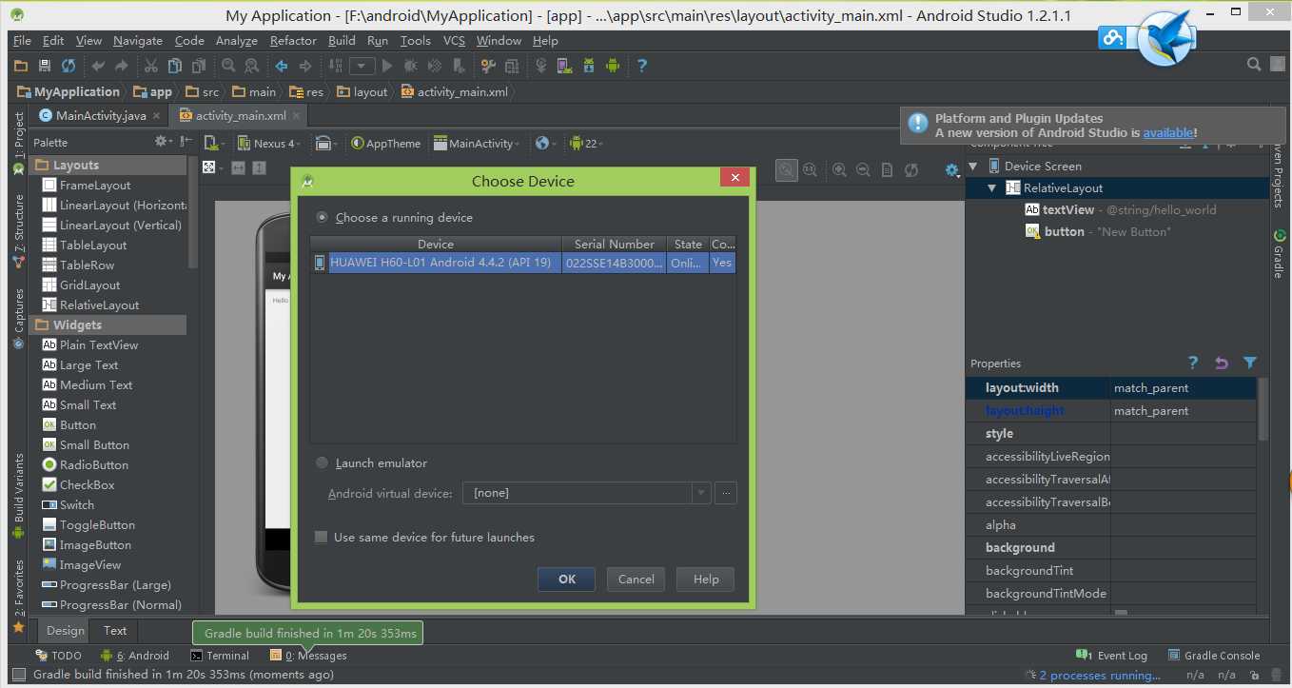Click the Cut scissors icon
Viewport: 1292px width, 688px height.
point(150,66)
